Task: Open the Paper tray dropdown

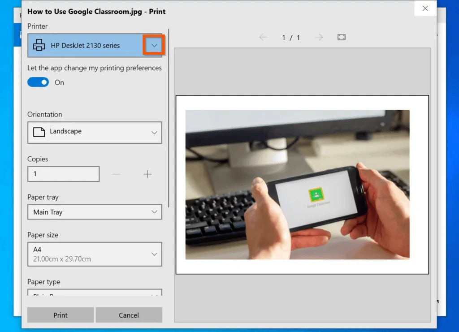Action: (155, 211)
